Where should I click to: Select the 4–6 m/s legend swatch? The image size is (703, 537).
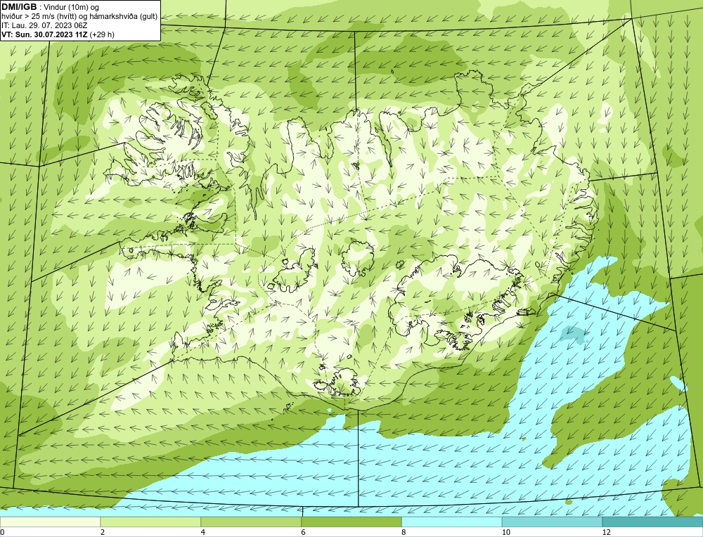(251, 522)
